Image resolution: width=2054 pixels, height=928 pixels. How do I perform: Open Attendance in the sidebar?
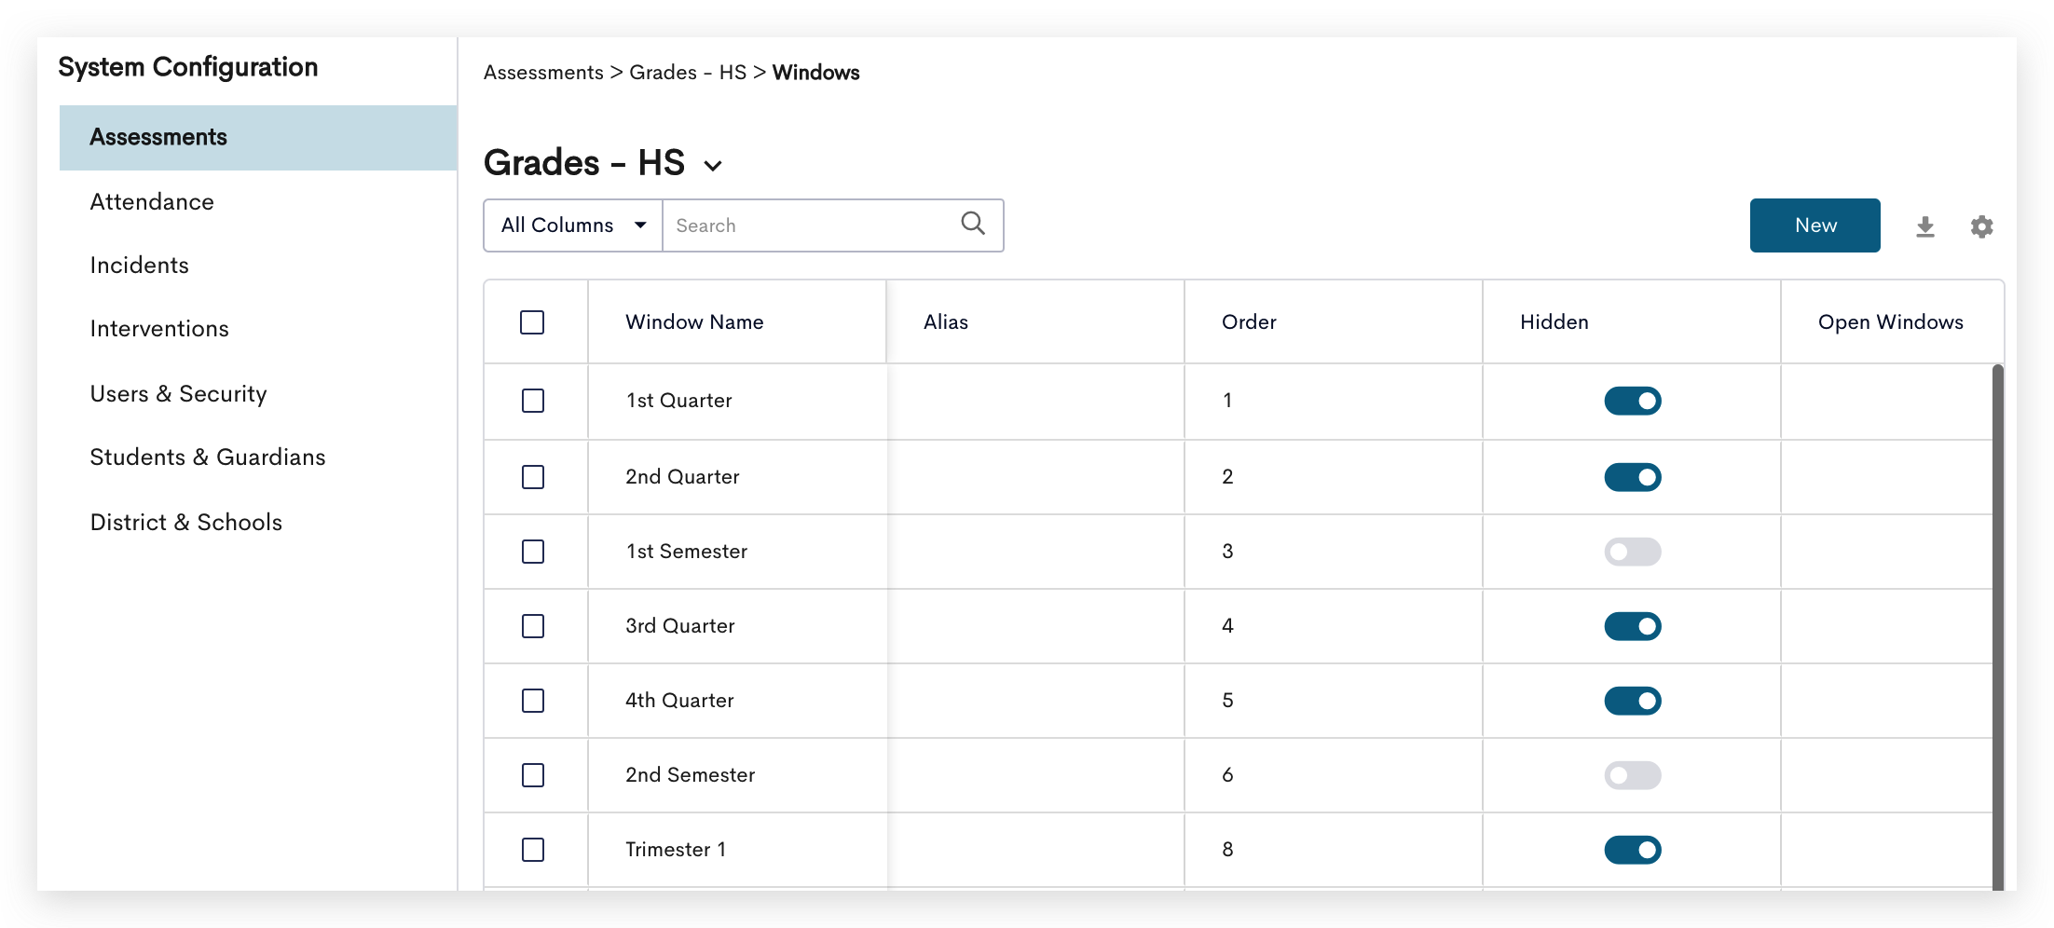click(152, 202)
